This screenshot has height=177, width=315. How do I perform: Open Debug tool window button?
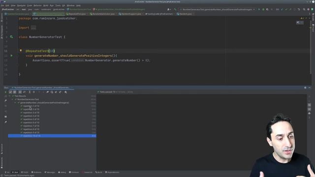(62, 172)
